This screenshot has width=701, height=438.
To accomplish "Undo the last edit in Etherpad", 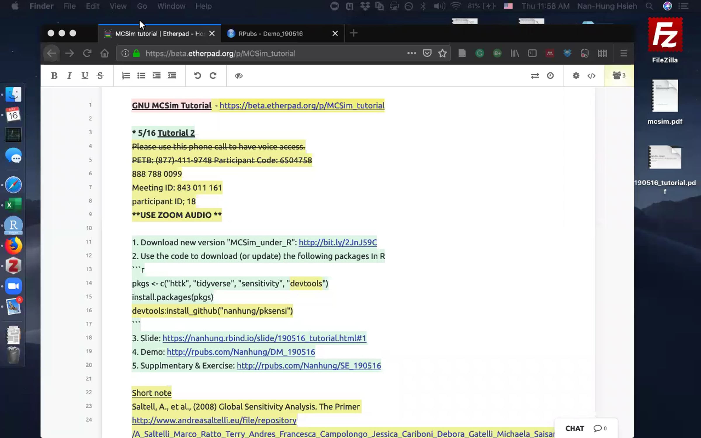I will (x=197, y=76).
